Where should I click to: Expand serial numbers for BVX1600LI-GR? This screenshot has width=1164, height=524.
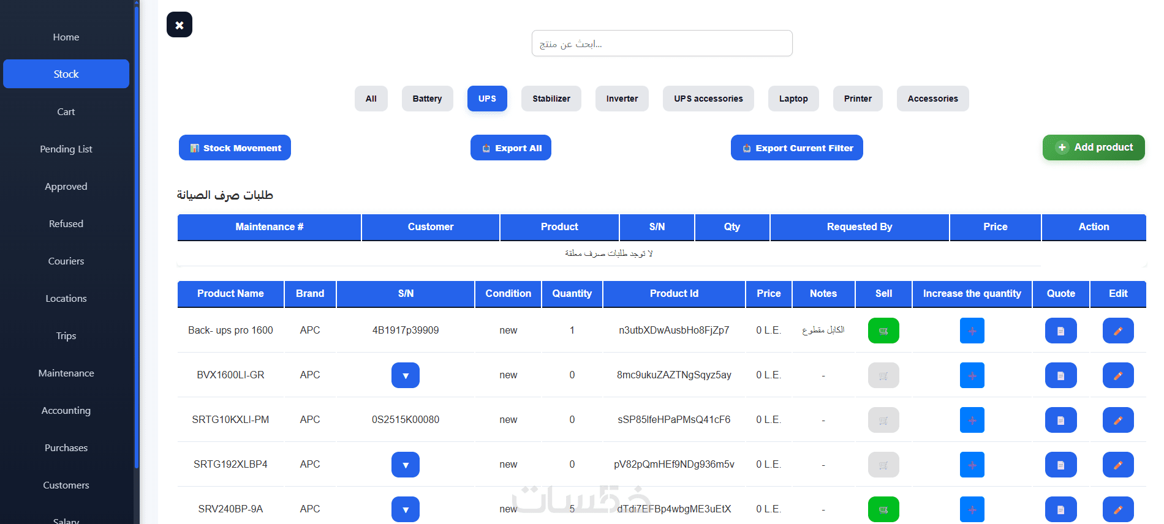pyautogui.click(x=406, y=375)
